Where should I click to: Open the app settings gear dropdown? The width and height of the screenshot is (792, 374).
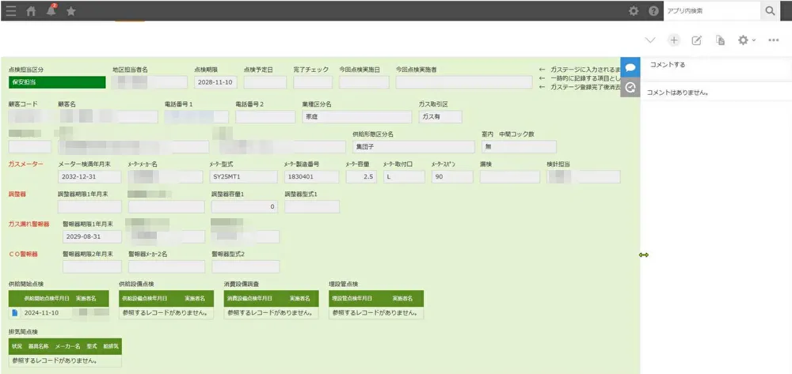point(746,40)
